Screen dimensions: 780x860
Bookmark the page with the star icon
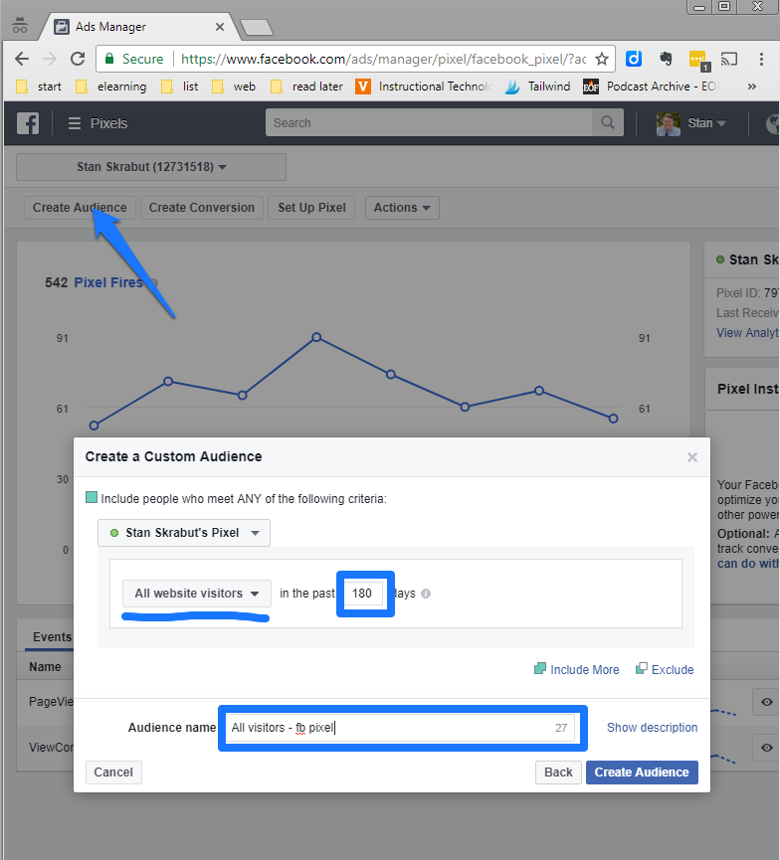point(601,59)
